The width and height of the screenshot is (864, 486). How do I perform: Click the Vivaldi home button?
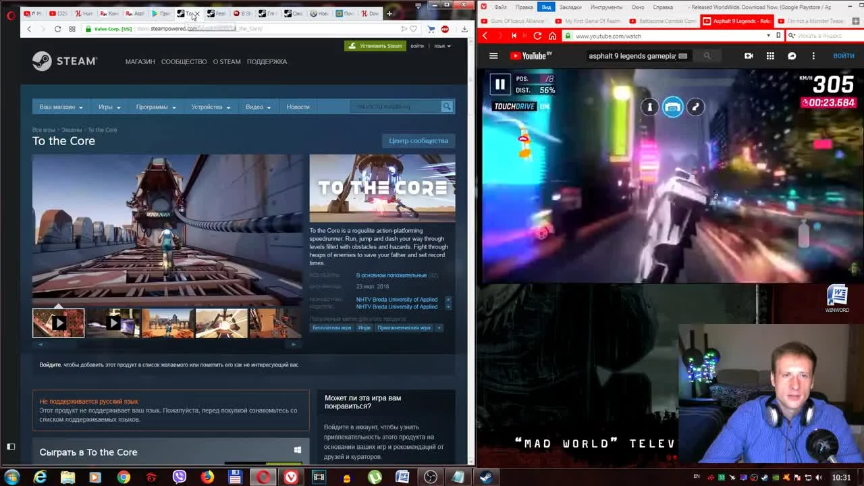552,36
